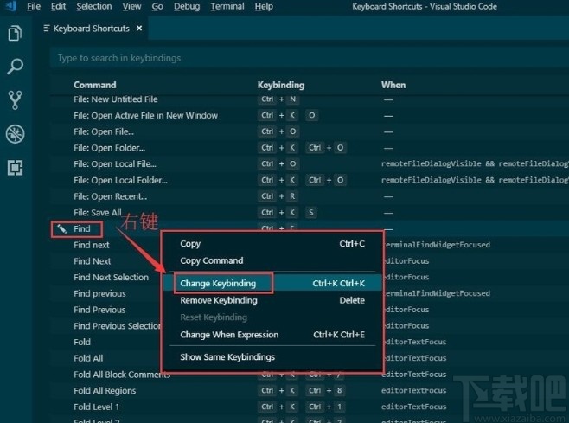This screenshot has height=423, width=569.
Task: Select the Fold All Regions row
Action: click(310, 391)
